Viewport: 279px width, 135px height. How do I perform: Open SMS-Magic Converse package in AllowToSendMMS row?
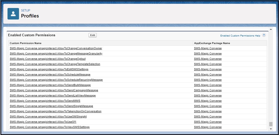[208, 101]
